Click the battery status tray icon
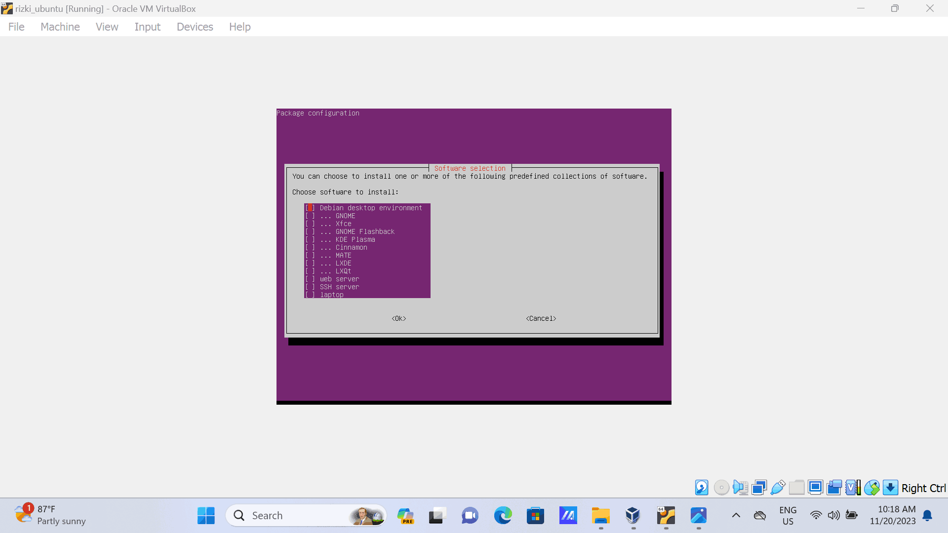The image size is (948, 533). point(852,515)
